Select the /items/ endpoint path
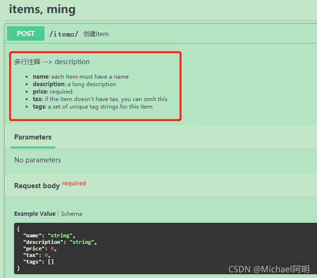Screen dimensions: 317x278 coord(64,34)
